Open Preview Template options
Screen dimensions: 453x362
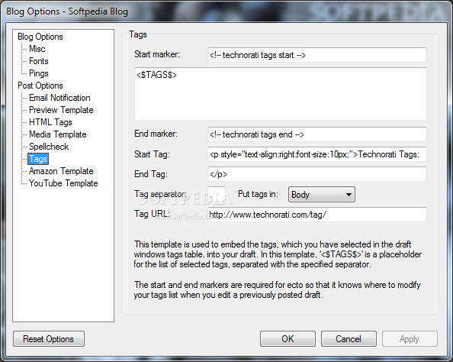click(61, 110)
